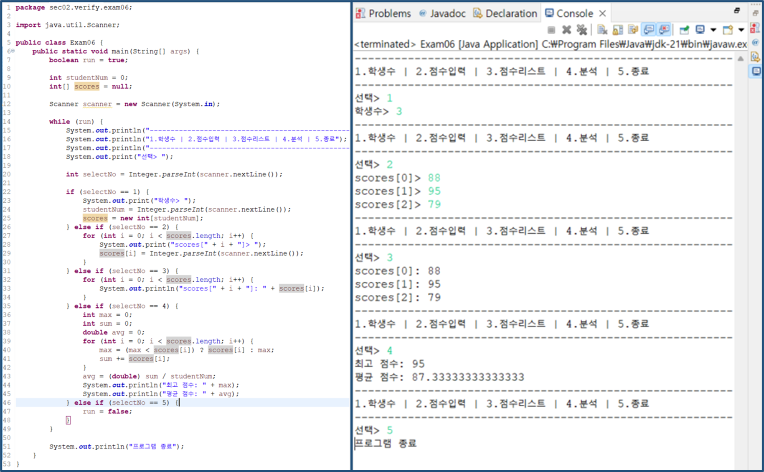The width and height of the screenshot is (764, 472).
Task: Click the 'import java.util.Scanner;' line
Action: coord(68,25)
